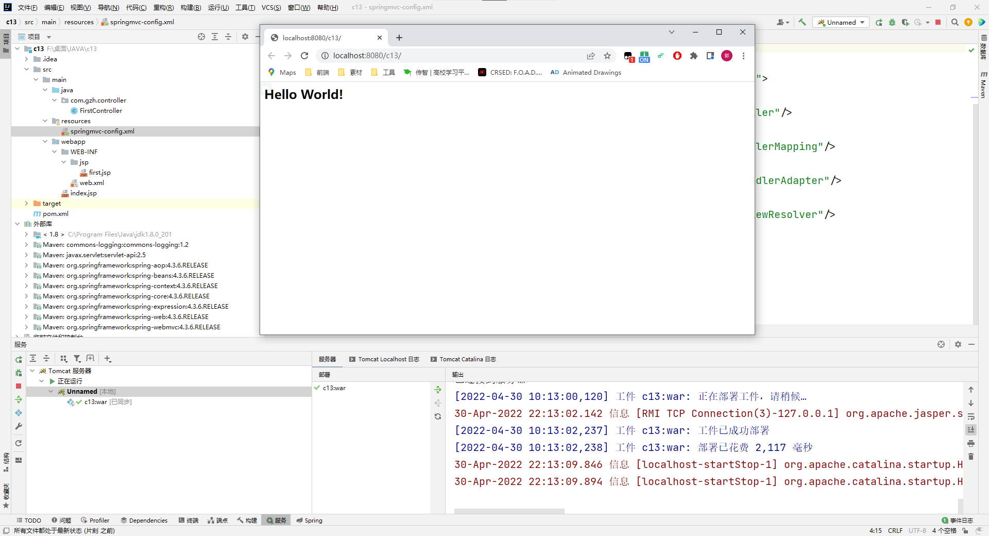
Task: Open the Animated Drawings bookmark
Action: click(x=586, y=73)
